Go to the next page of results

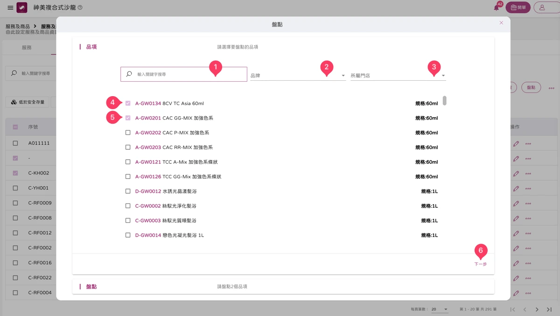(537, 309)
